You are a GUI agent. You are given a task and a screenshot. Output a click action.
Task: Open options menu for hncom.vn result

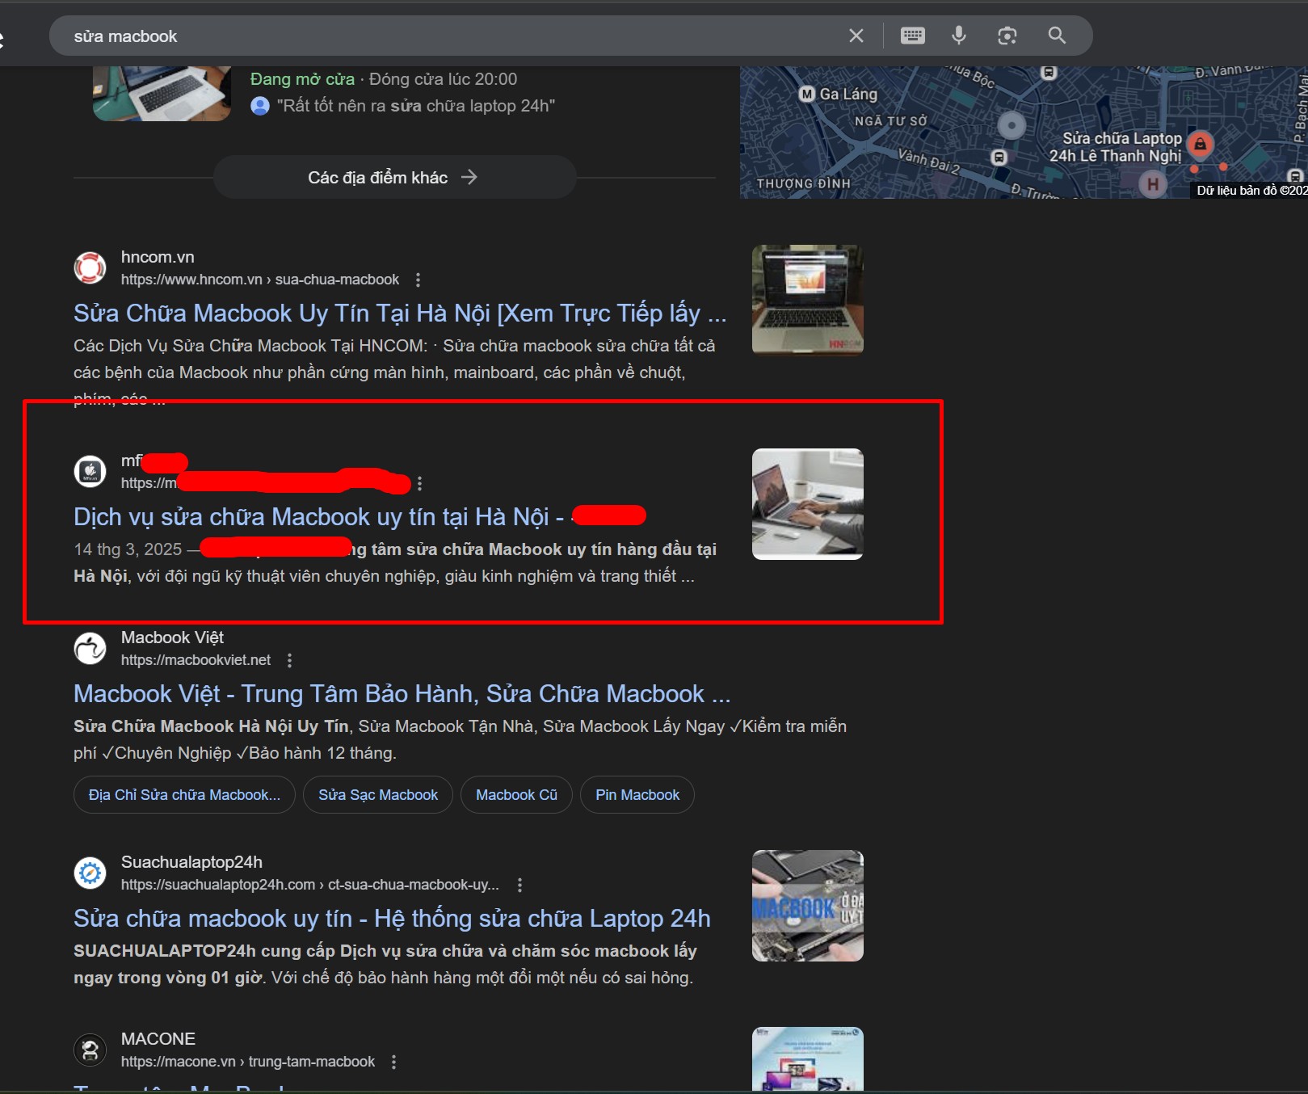pyautogui.click(x=418, y=280)
